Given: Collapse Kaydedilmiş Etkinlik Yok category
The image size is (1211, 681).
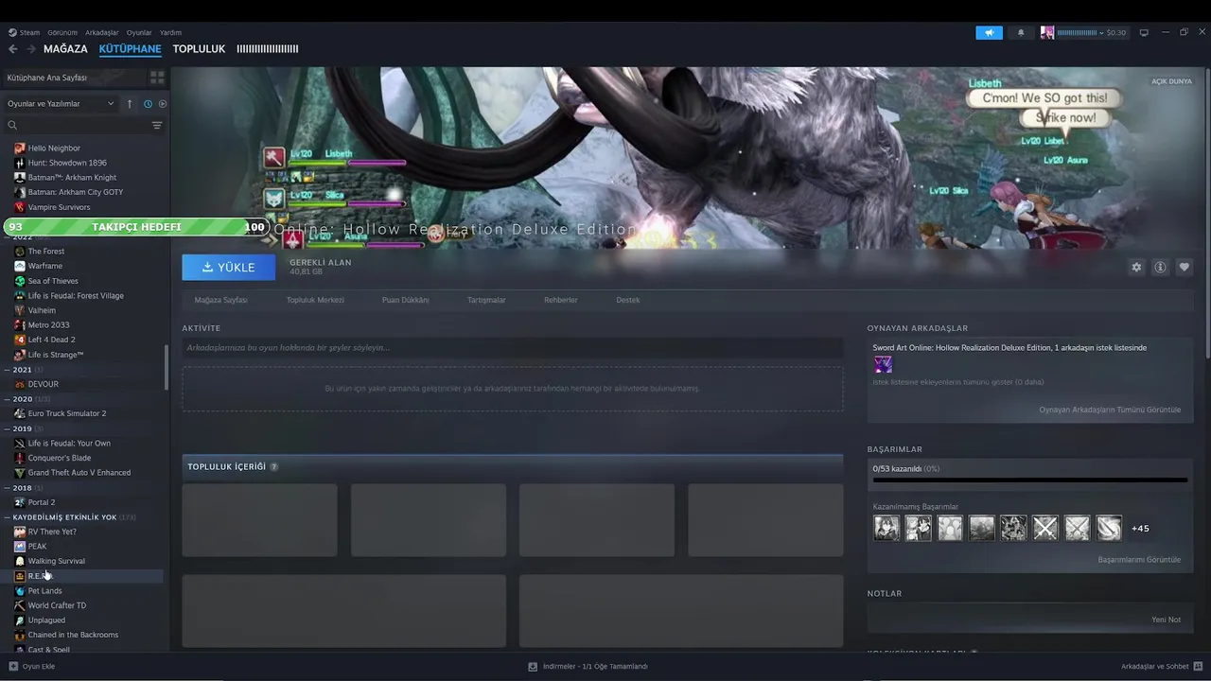Looking at the screenshot, I should click(7, 517).
